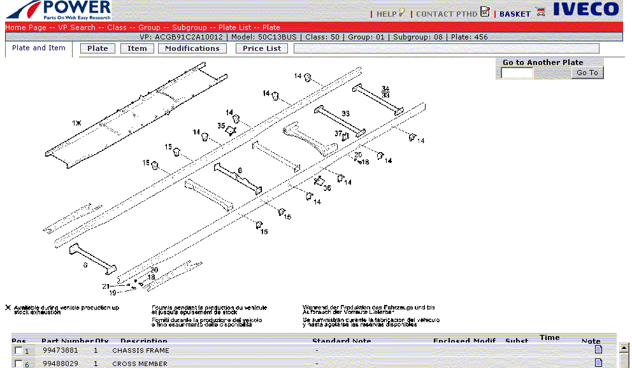Open the Price List view
Image resolution: width=632 pixels, height=368 pixels.
coord(261,48)
